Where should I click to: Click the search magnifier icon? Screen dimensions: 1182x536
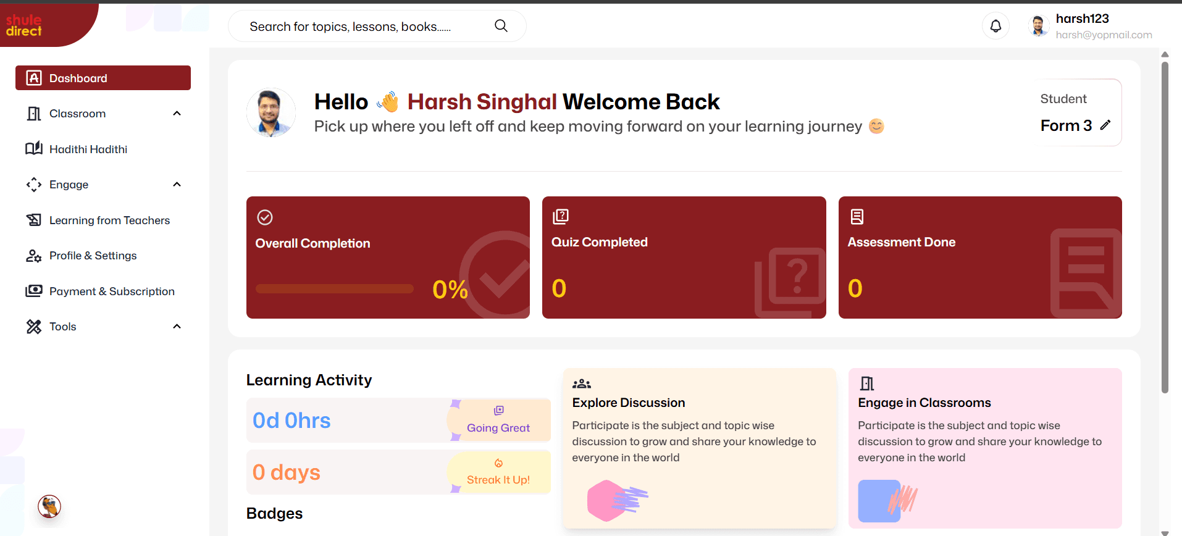501,26
